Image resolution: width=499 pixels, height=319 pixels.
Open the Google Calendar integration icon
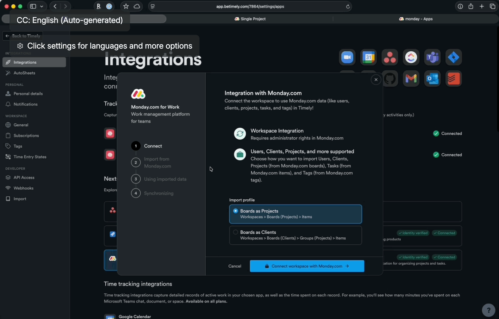click(368, 57)
